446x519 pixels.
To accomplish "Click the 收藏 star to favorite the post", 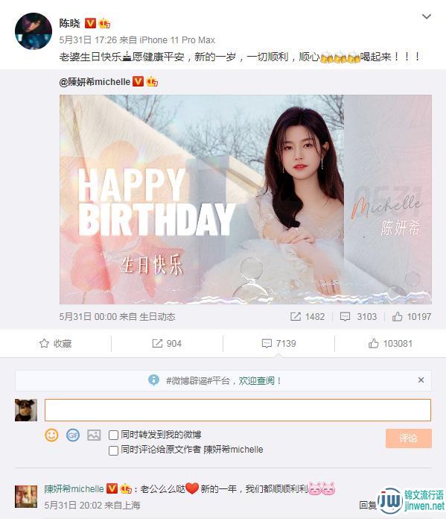I will click(56, 344).
